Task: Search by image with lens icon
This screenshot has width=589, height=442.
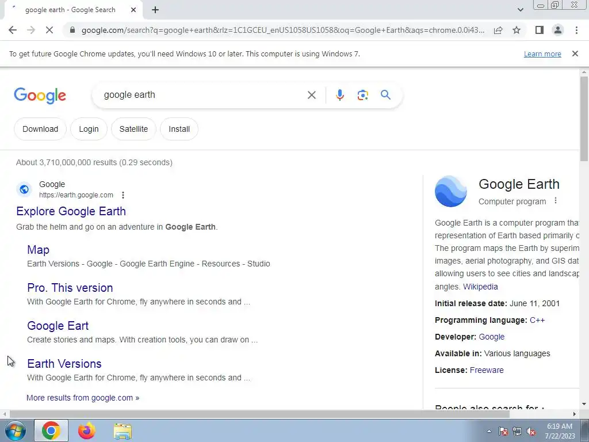Action: pos(362,95)
